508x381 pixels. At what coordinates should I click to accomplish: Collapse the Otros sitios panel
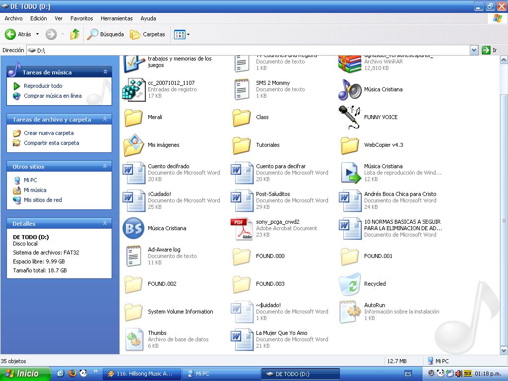(105, 166)
